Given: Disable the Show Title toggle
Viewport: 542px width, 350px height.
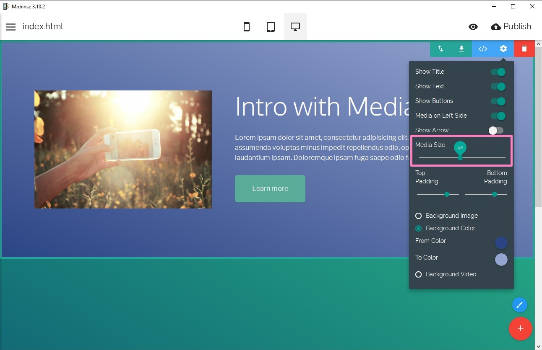Looking at the screenshot, I should click(498, 72).
